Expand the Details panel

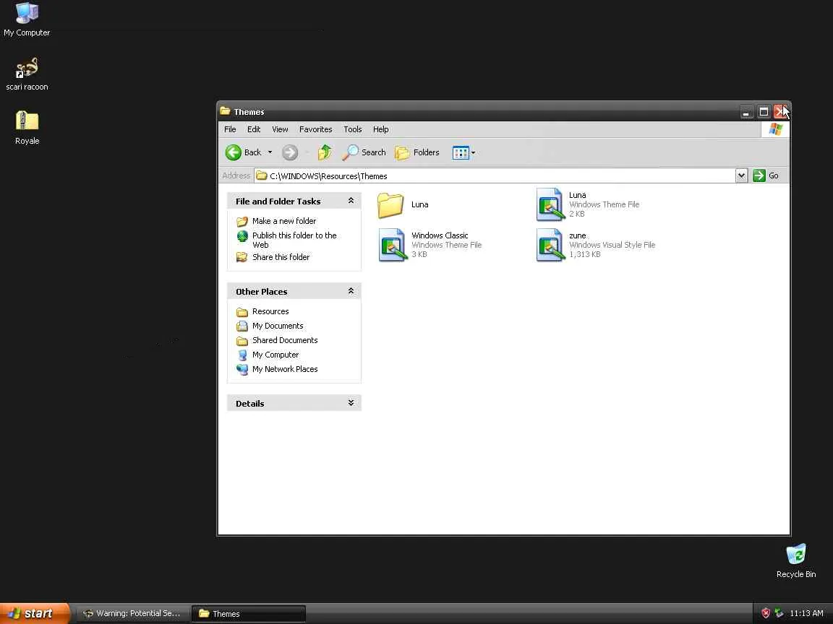[x=351, y=403]
